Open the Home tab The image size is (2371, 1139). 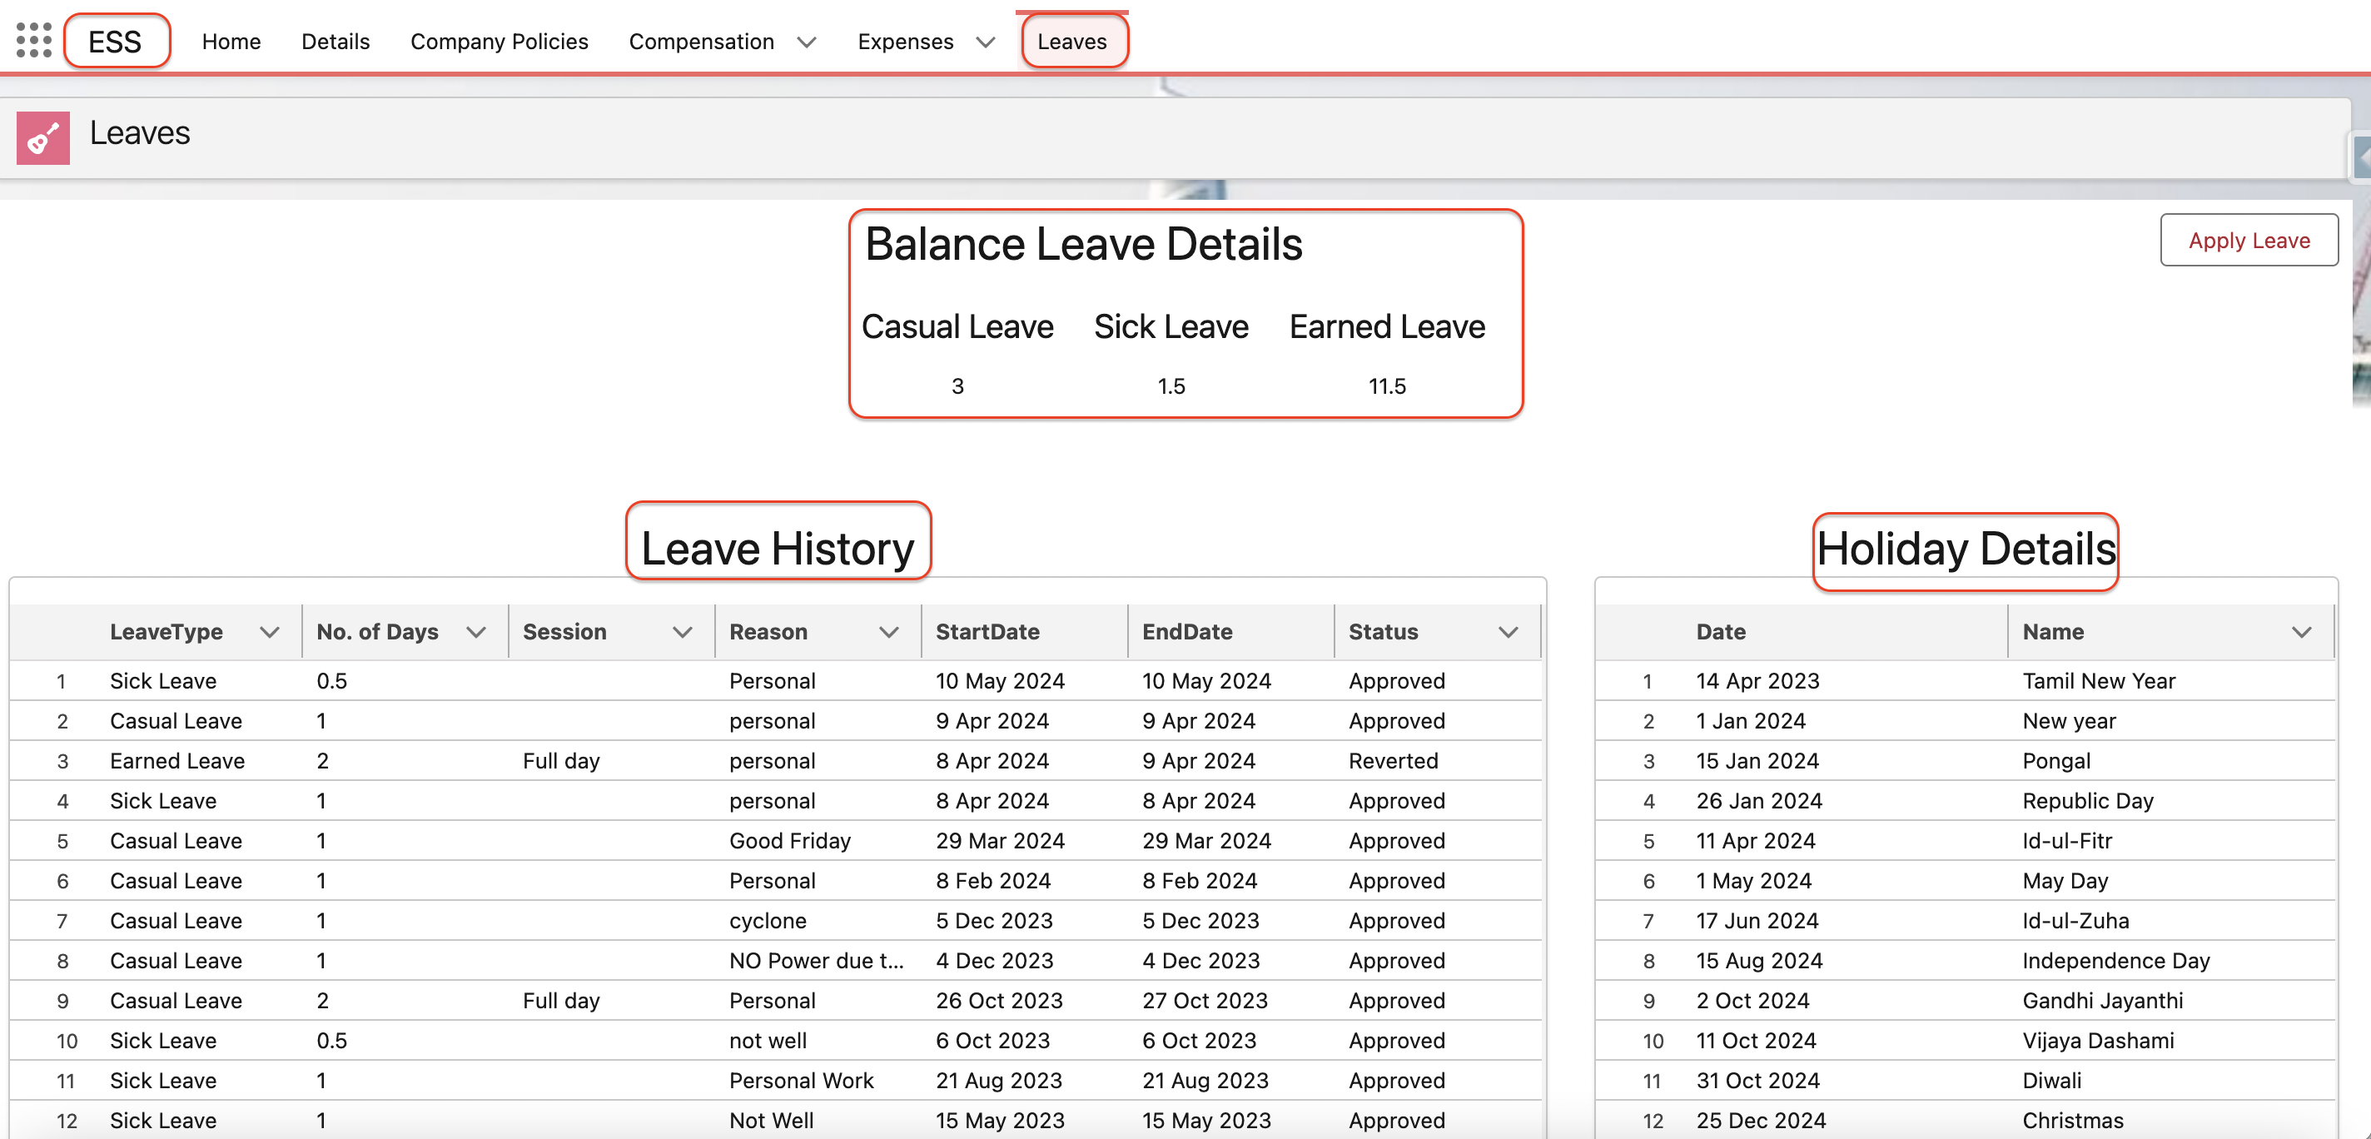231,42
